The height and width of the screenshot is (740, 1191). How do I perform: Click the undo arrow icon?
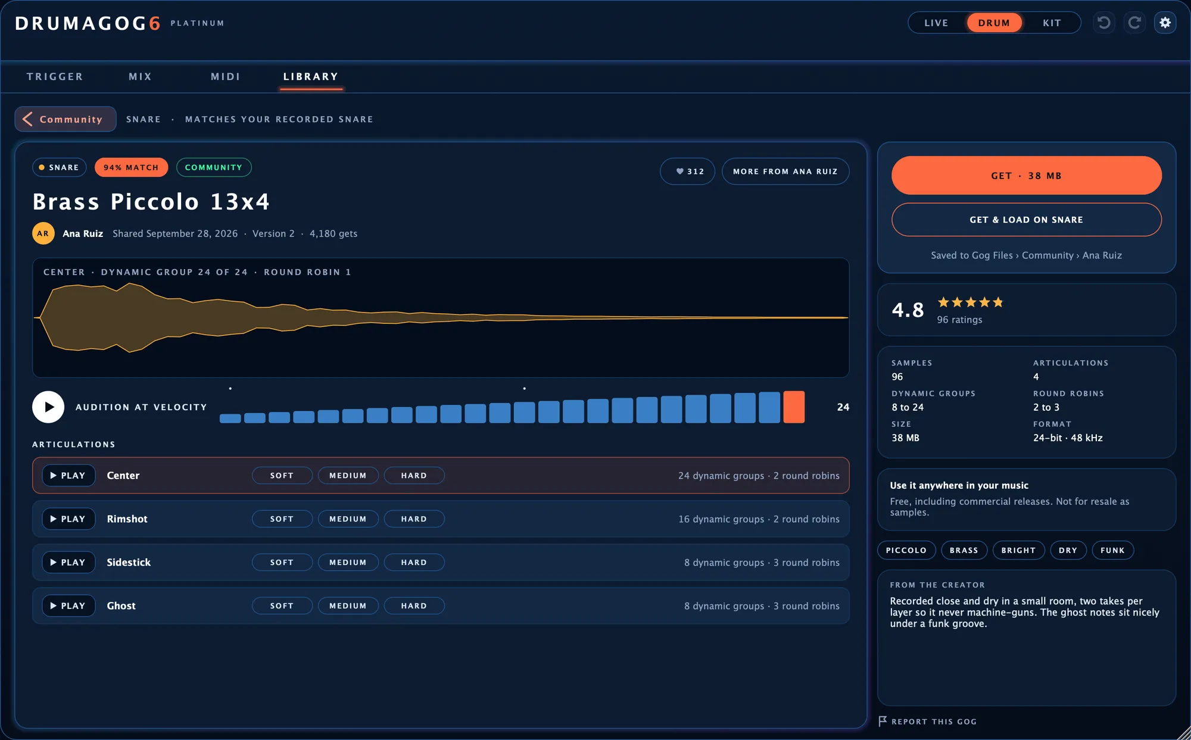[1103, 23]
